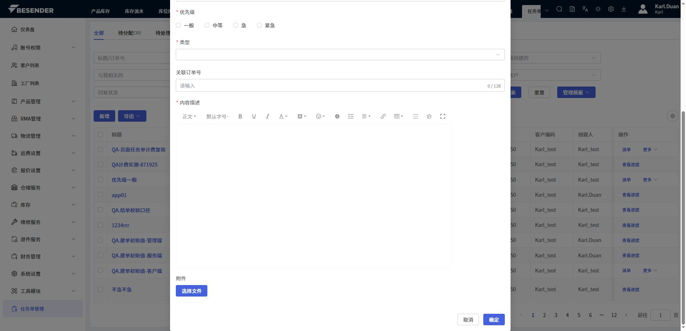
Task: Open the font color picker
Action: click(x=283, y=116)
